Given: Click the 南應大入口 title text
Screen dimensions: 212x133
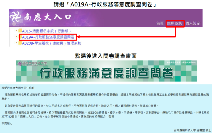Looking at the screenshot, I should pos(48,17).
